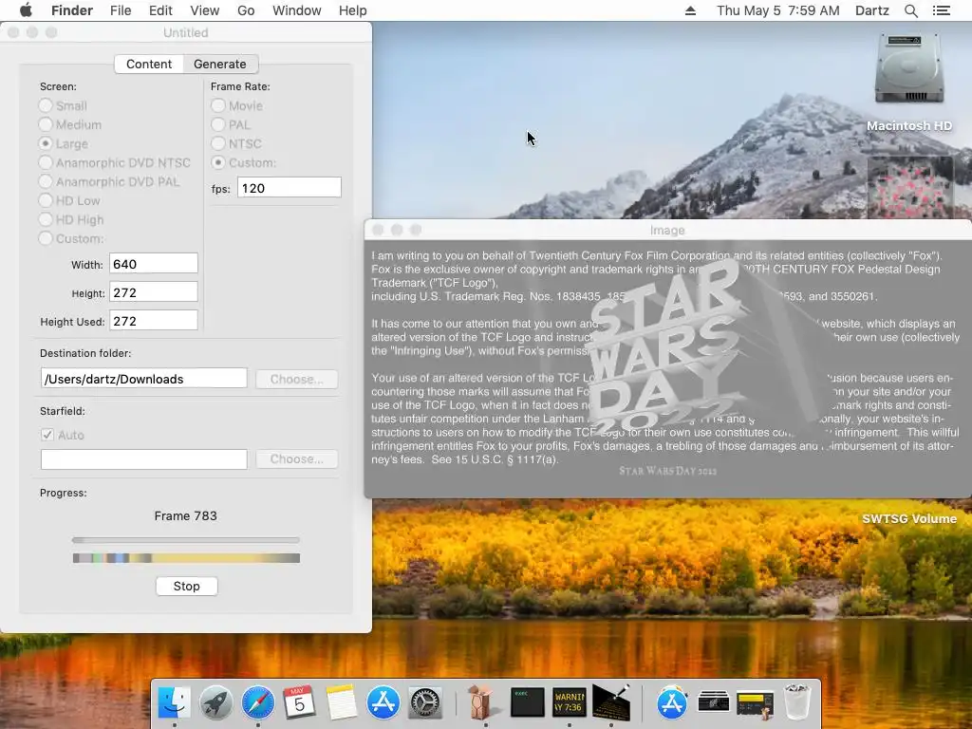This screenshot has width=972, height=729.
Task: Click Choose for Destination folder
Action: (297, 379)
